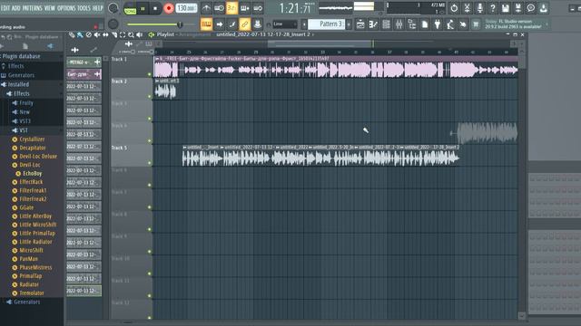Image resolution: width=581 pixels, height=326 pixels.
Task: Open Playlist options green arrow menu
Action: (152, 34)
